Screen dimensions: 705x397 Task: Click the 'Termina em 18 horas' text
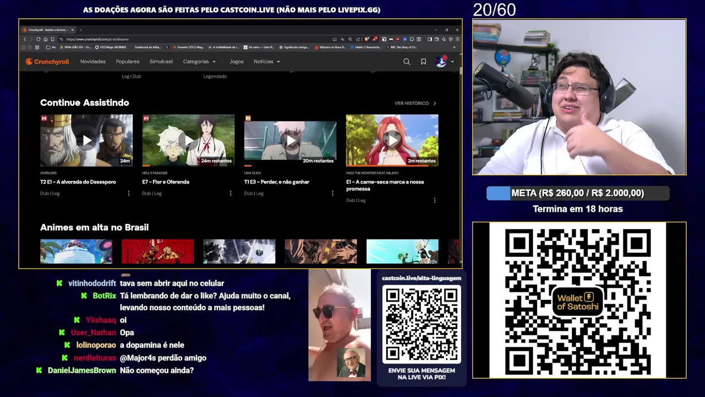pyautogui.click(x=578, y=209)
